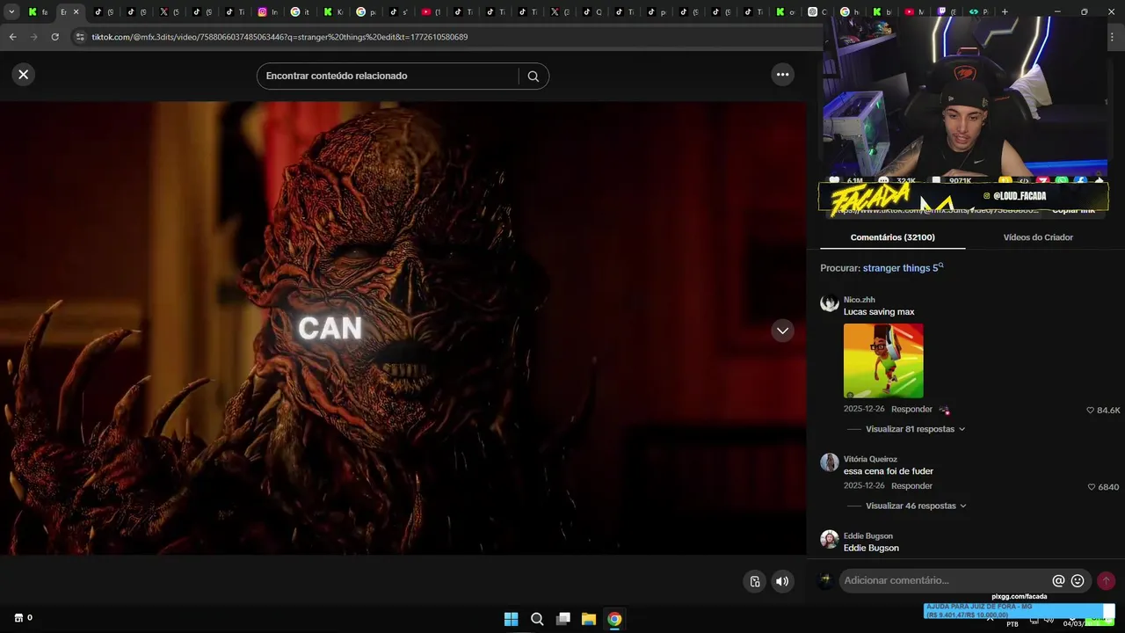Open Vitória Queiroz profile avatar

pos(830,462)
